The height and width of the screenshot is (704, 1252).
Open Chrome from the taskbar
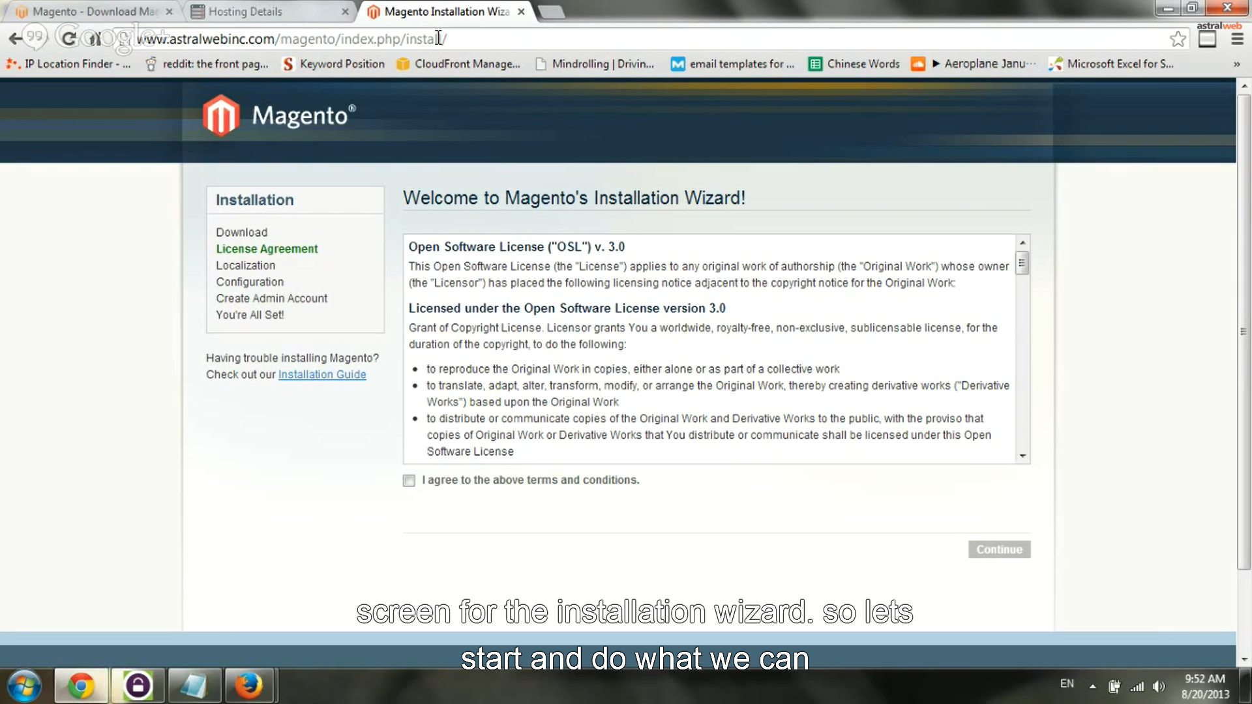(81, 686)
